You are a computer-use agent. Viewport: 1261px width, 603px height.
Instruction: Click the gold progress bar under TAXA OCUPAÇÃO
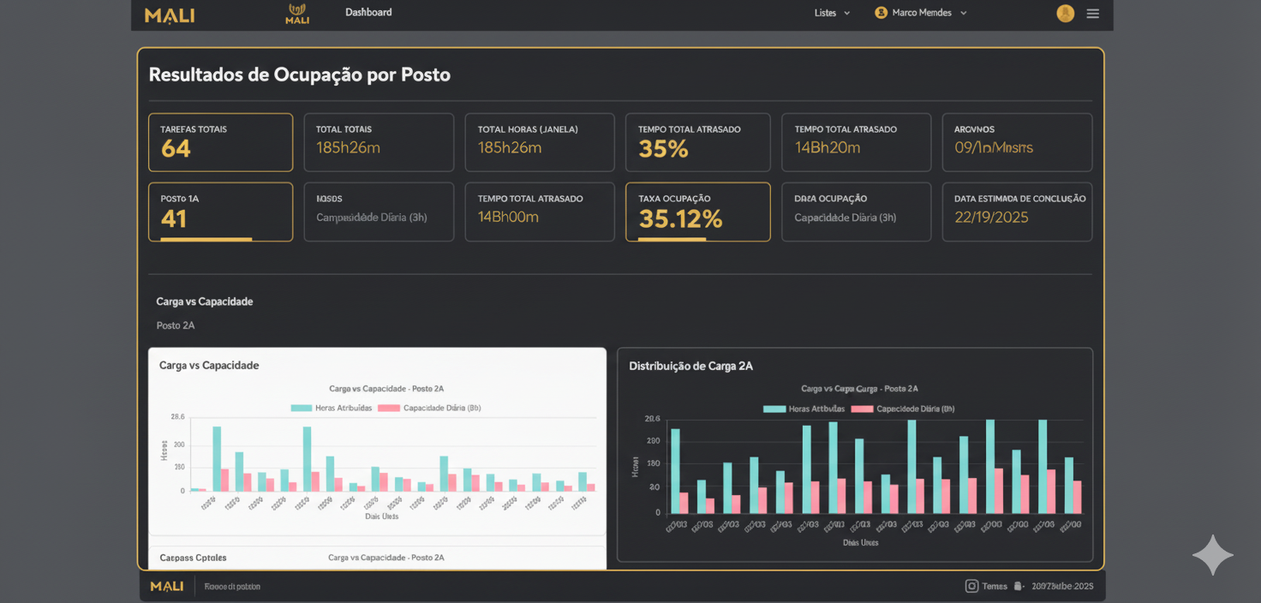tap(674, 238)
